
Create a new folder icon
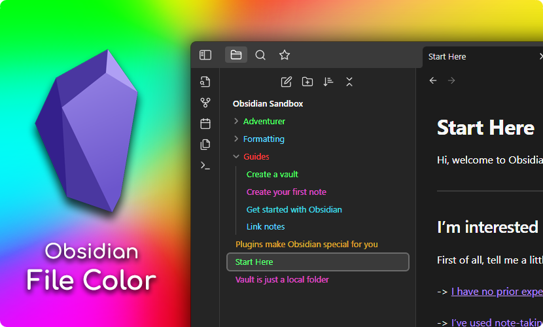(x=307, y=82)
